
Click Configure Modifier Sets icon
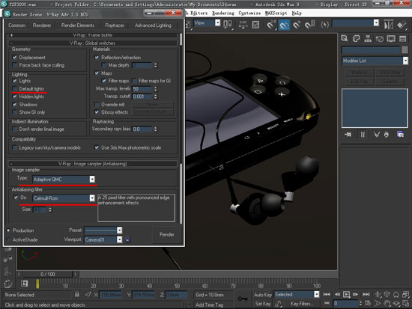click(401, 135)
